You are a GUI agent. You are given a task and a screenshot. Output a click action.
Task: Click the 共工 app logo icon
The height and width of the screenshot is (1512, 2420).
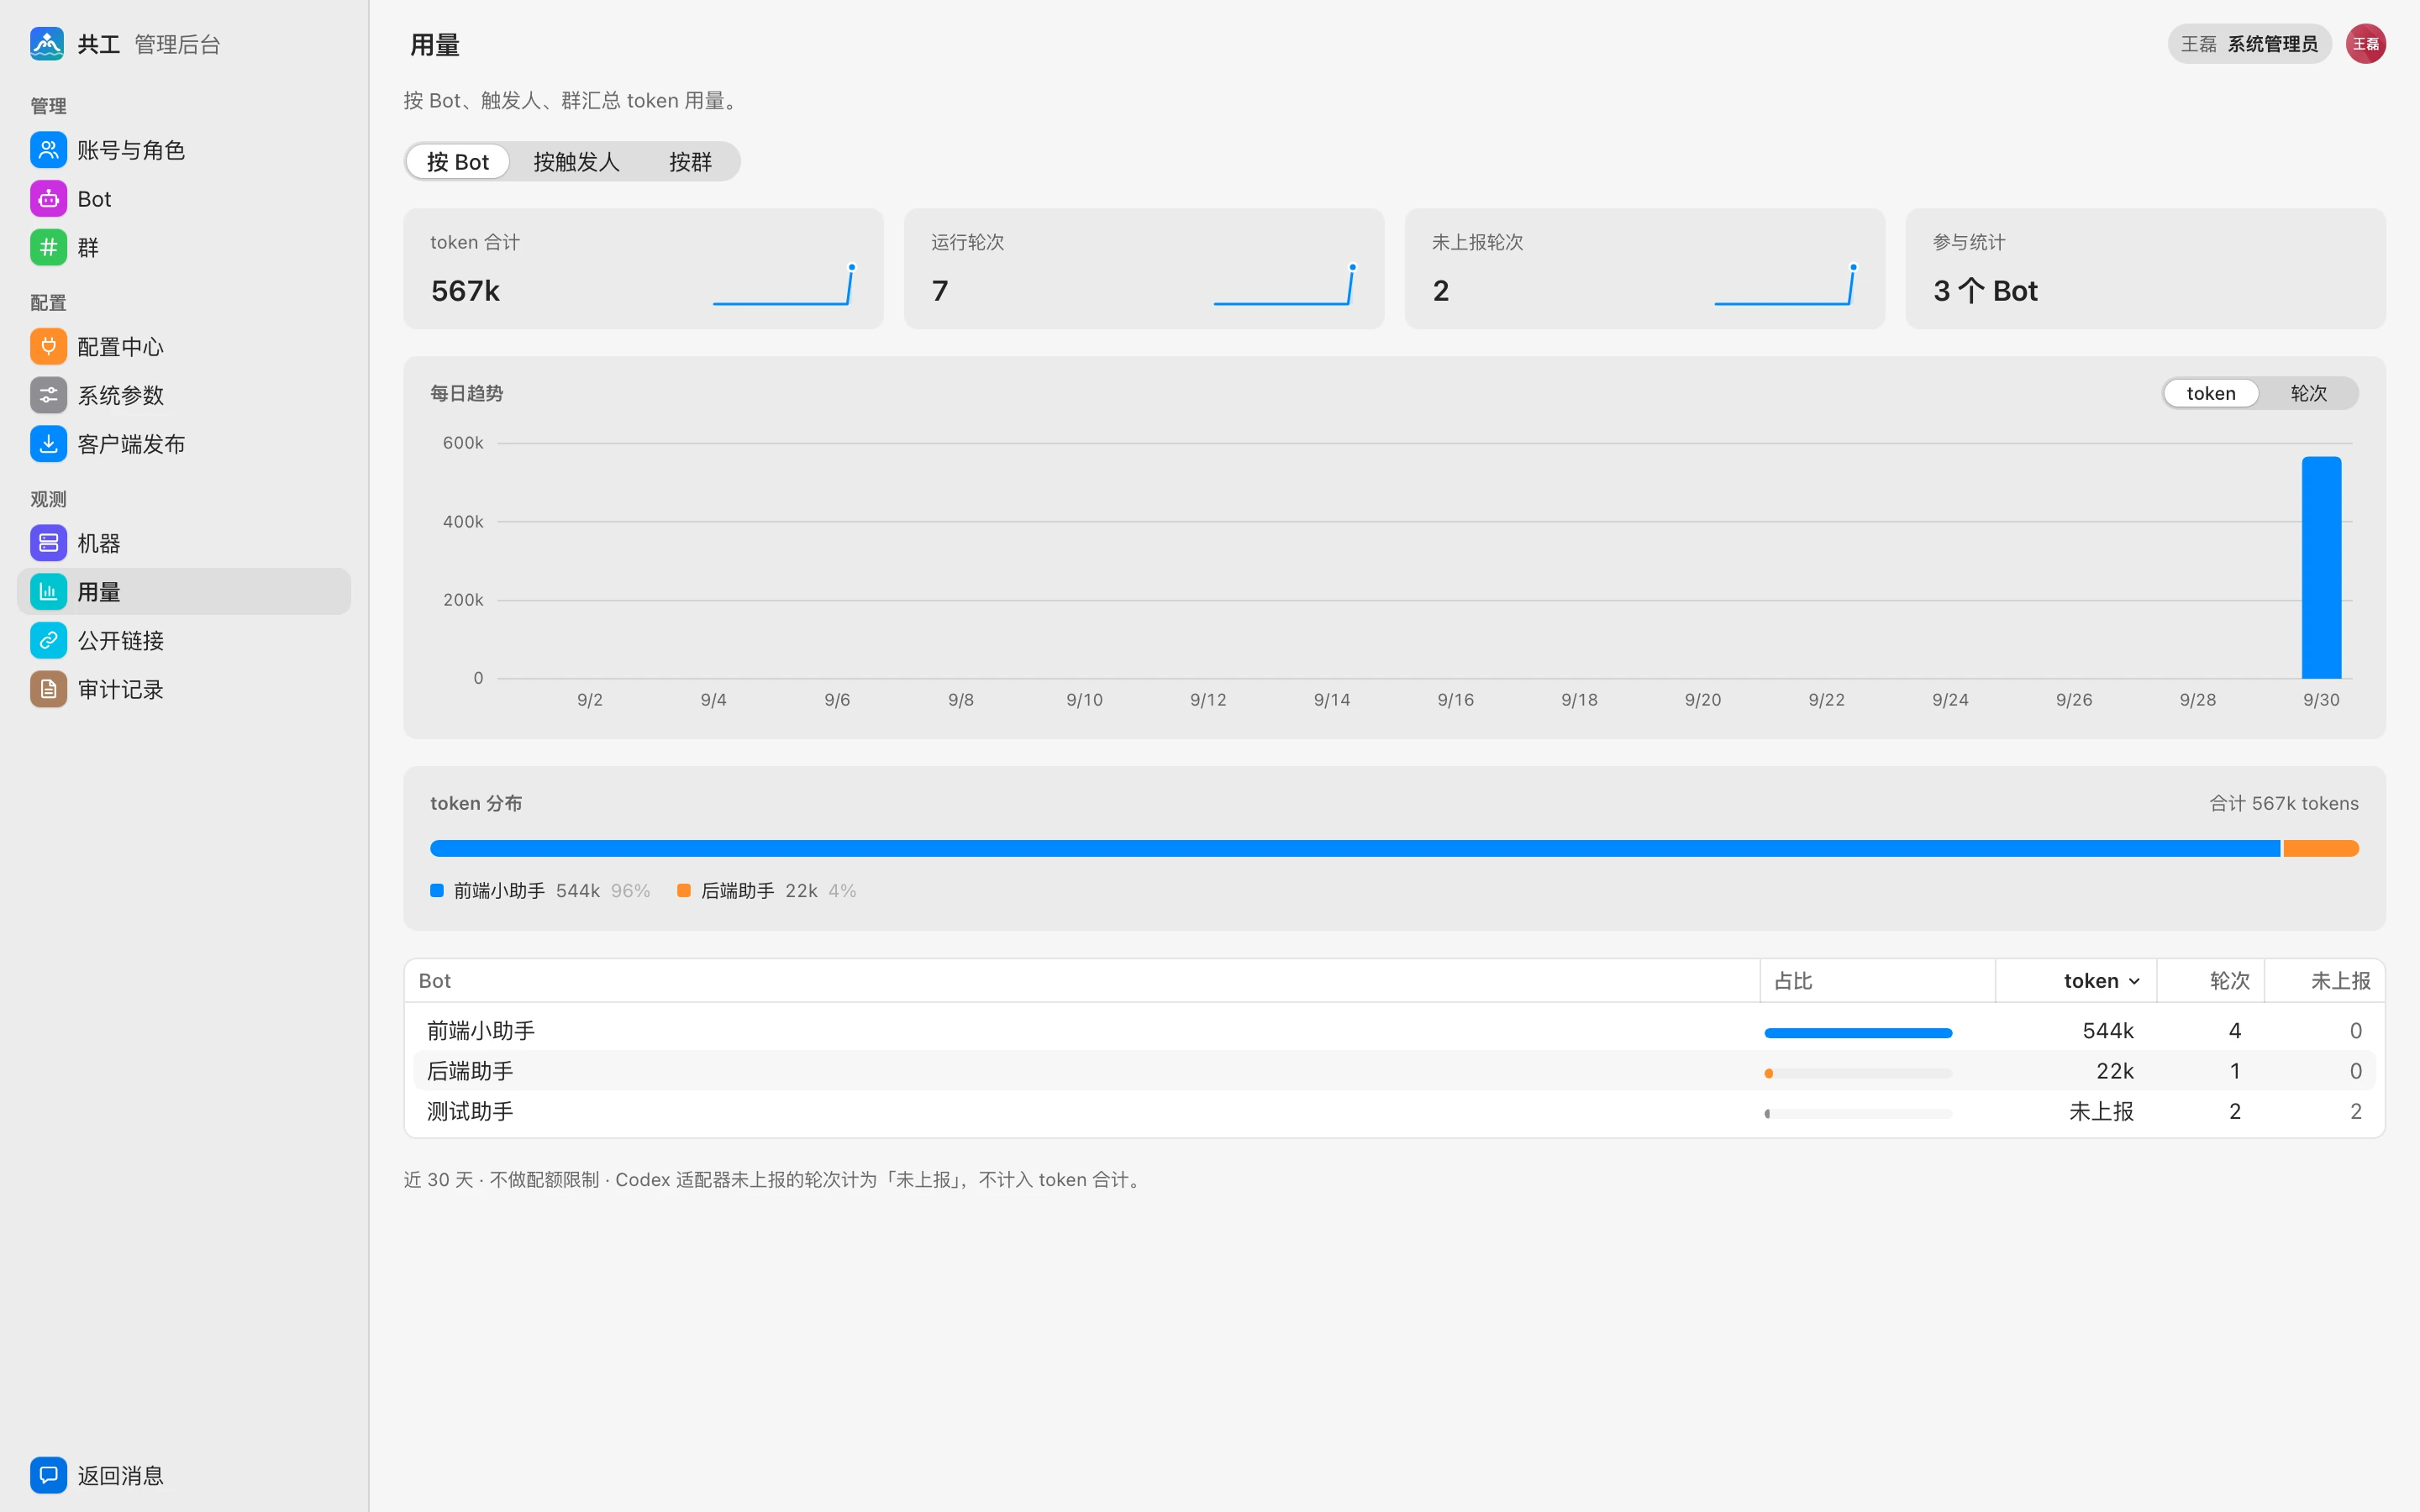tap(47, 44)
